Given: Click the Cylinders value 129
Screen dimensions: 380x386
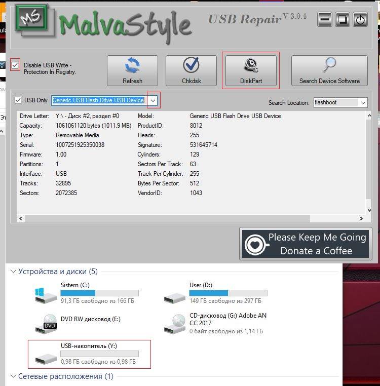Looking at the screenshot, I should [x=195, y=155].
